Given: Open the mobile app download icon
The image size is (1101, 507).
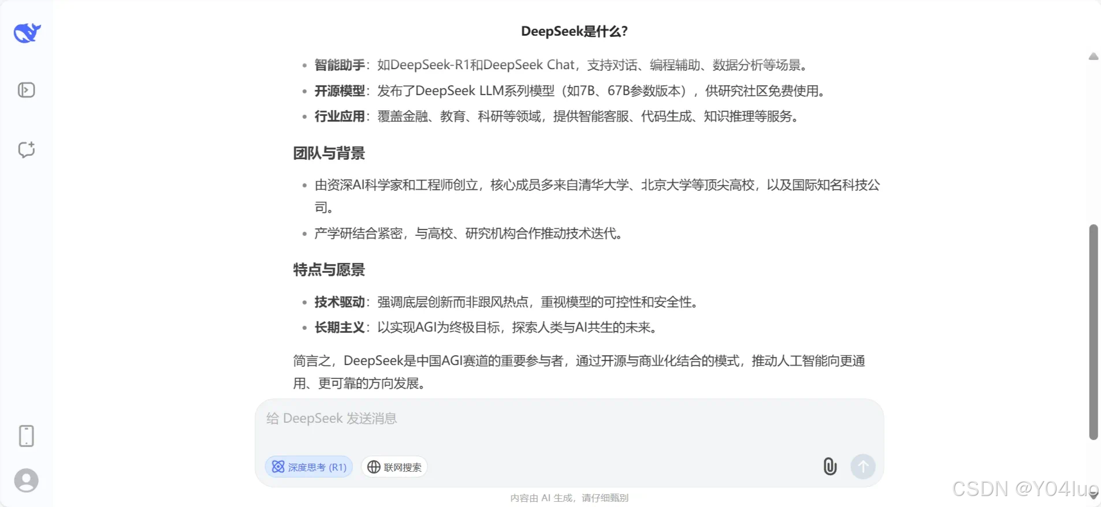Looking at the screenshot, I should click(x=27, y=436).
